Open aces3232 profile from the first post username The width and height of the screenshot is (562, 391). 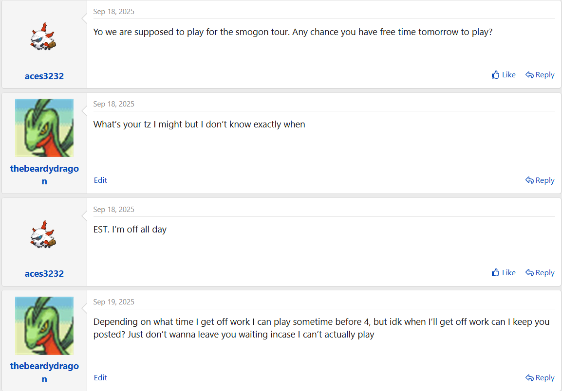(44, 76)
